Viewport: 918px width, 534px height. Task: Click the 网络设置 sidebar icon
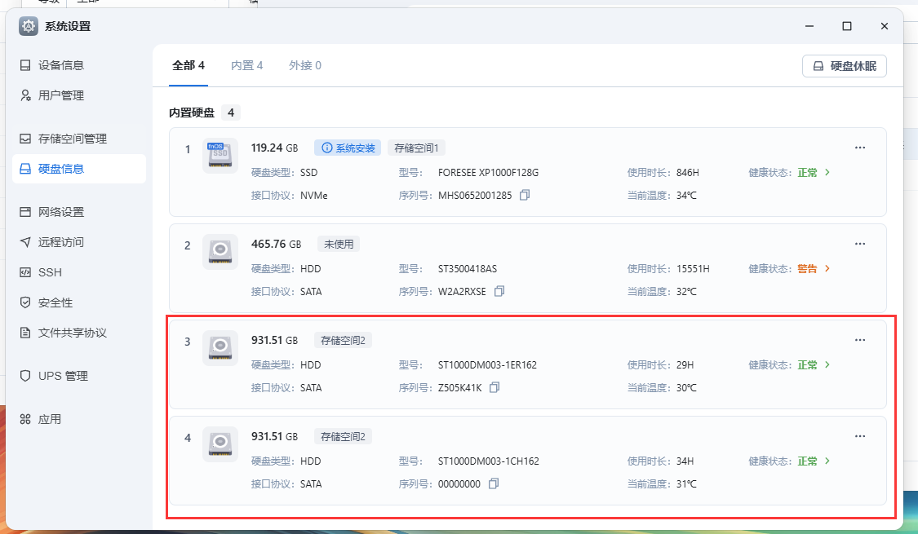click(x=25, y=212)
